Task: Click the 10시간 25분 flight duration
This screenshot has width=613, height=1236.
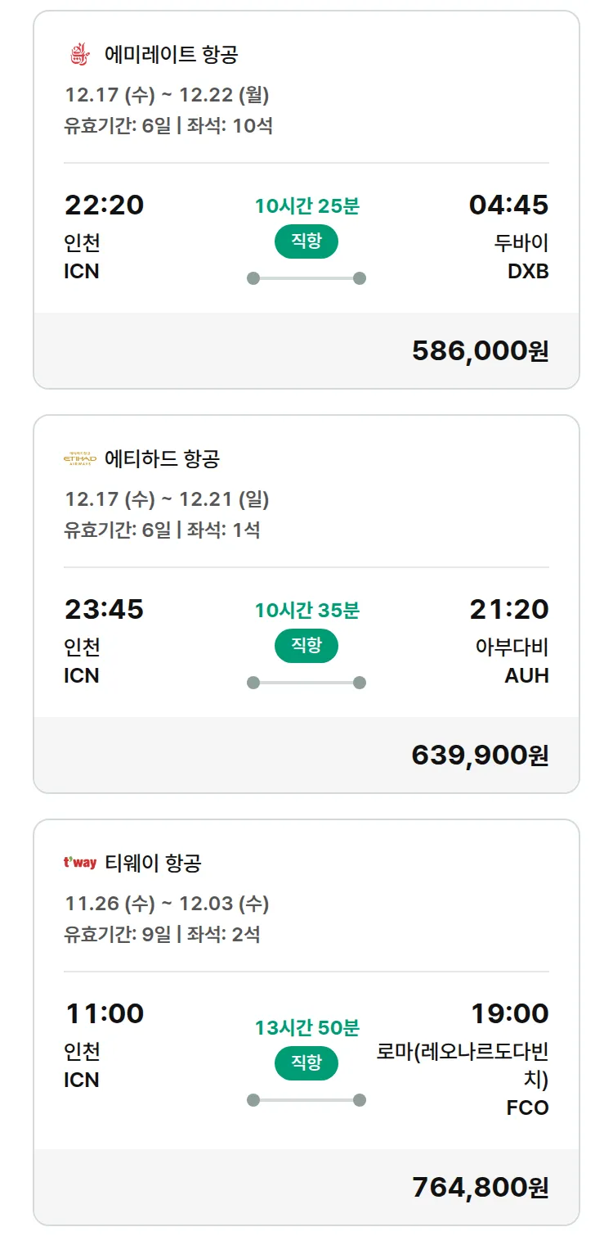Action: [306, 206]
